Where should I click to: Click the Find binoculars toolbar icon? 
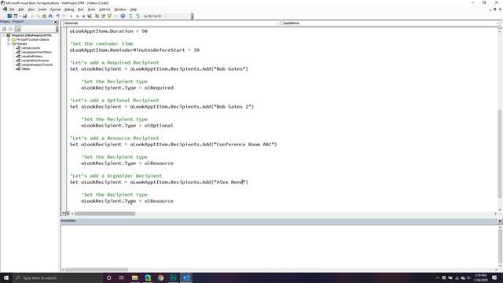pyautogui.click(x=50, y=16)
